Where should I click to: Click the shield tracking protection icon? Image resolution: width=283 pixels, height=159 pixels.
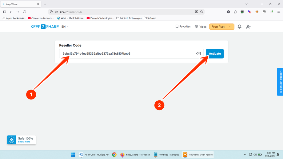51,12
